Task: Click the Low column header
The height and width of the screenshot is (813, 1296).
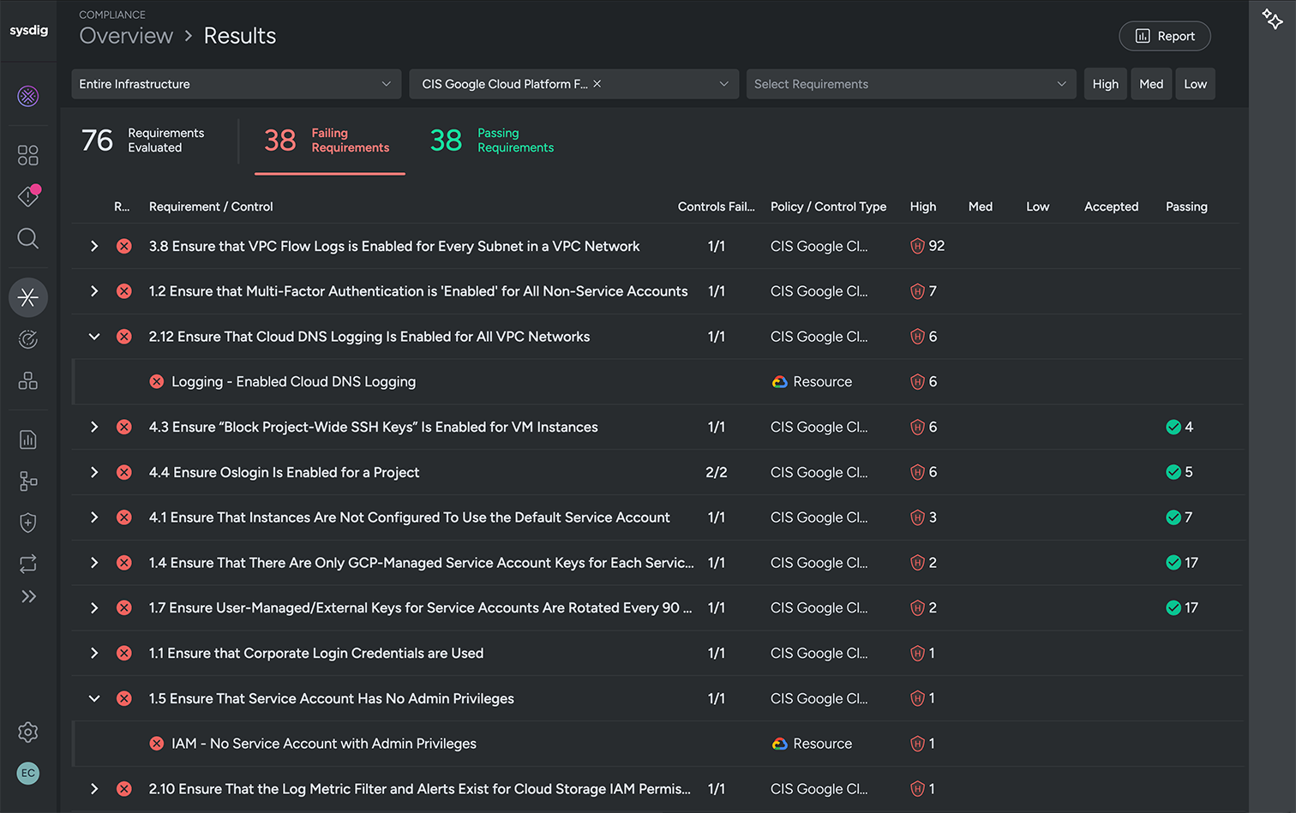Action: click(1037, 206)
